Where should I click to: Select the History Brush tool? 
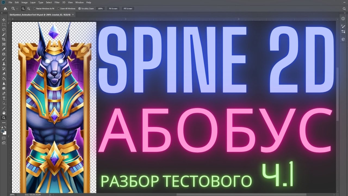click(x=4, y=69)
